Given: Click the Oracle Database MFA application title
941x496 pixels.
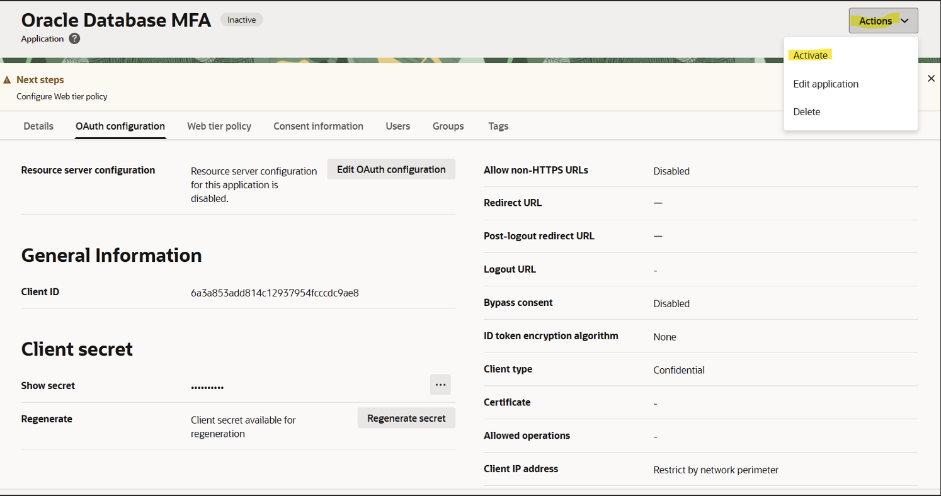Looking at the screenshot, I should (116, 20).
